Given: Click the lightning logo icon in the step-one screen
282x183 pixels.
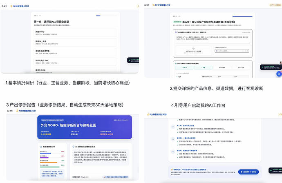Looking at the screenshot, I should (x=11, y=6).
